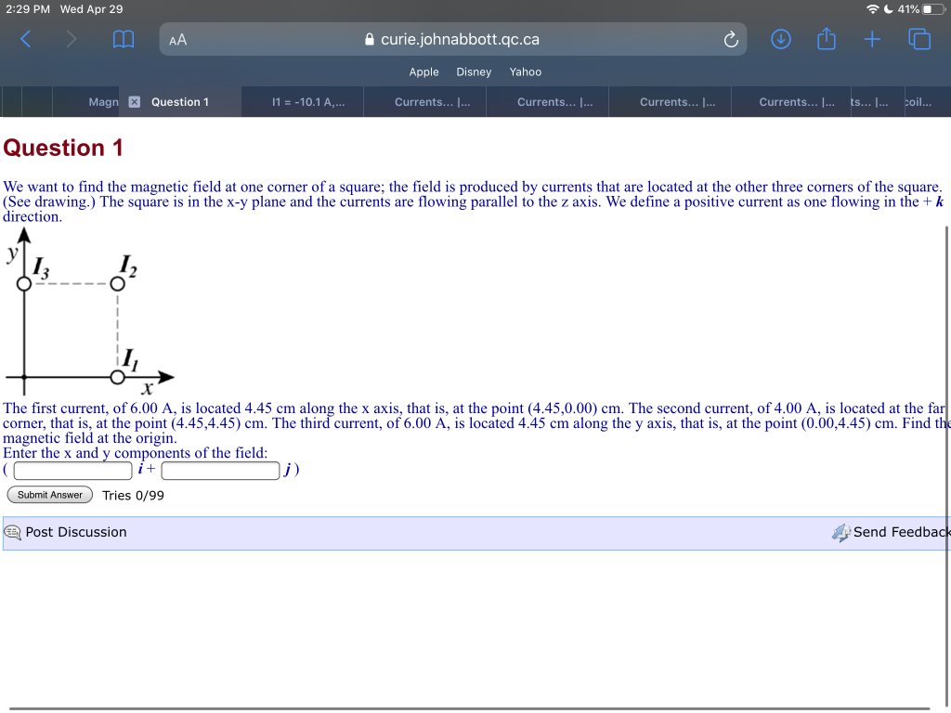Click the Post Discussion speech bubble icon
951x713 pixels.
point(13,532)
